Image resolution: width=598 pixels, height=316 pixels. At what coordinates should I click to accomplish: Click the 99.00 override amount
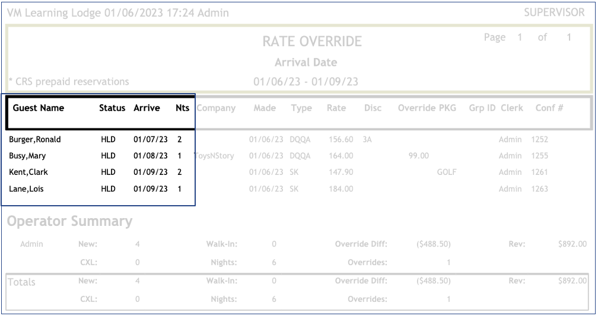[x=423, y=157]
